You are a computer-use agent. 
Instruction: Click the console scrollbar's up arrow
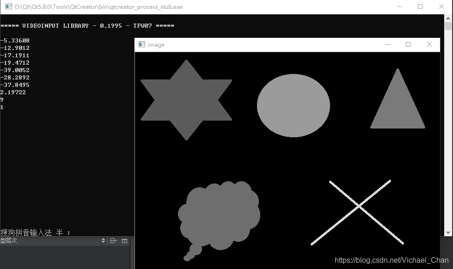click(x=448, y=18)
